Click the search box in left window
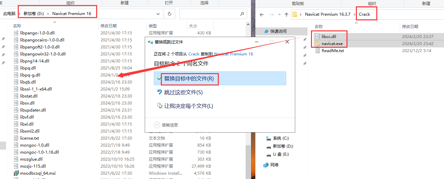Viewport: 444px width, 179px height. tap(213, 14)
